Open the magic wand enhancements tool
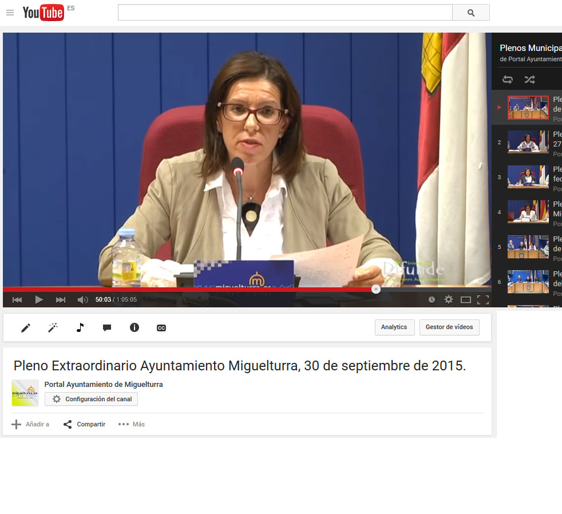The image size is (562, 514). click(x=53, y=327)
